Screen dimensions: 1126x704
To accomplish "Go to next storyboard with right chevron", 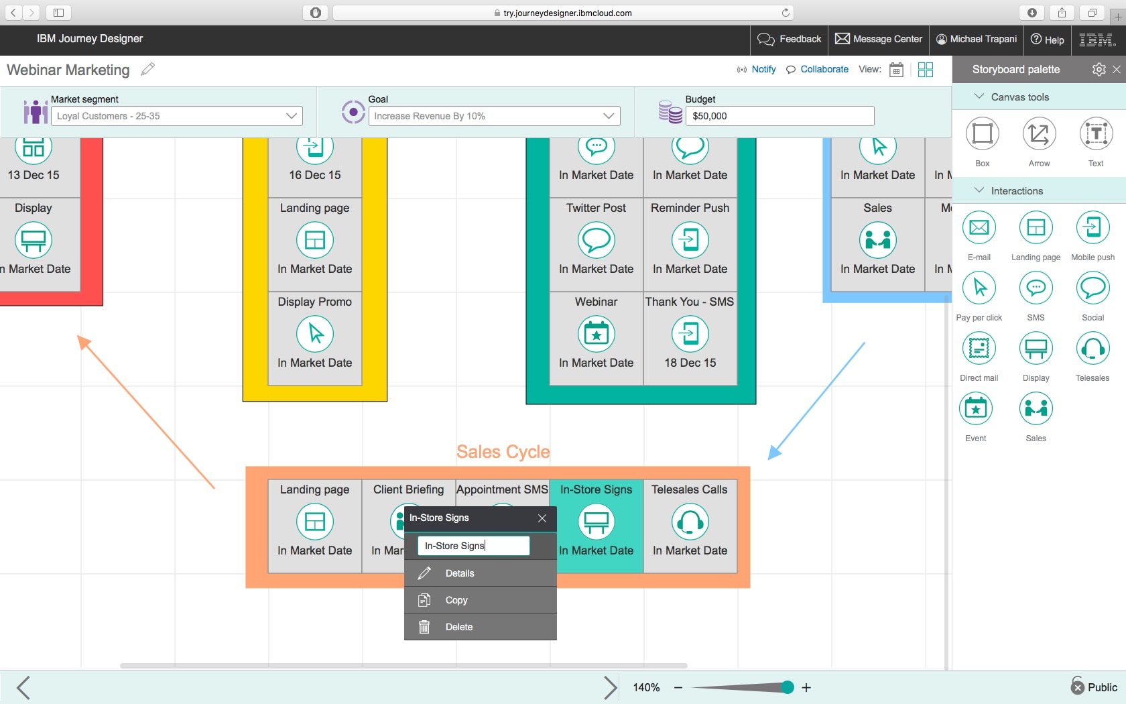I will coord(609,687).
